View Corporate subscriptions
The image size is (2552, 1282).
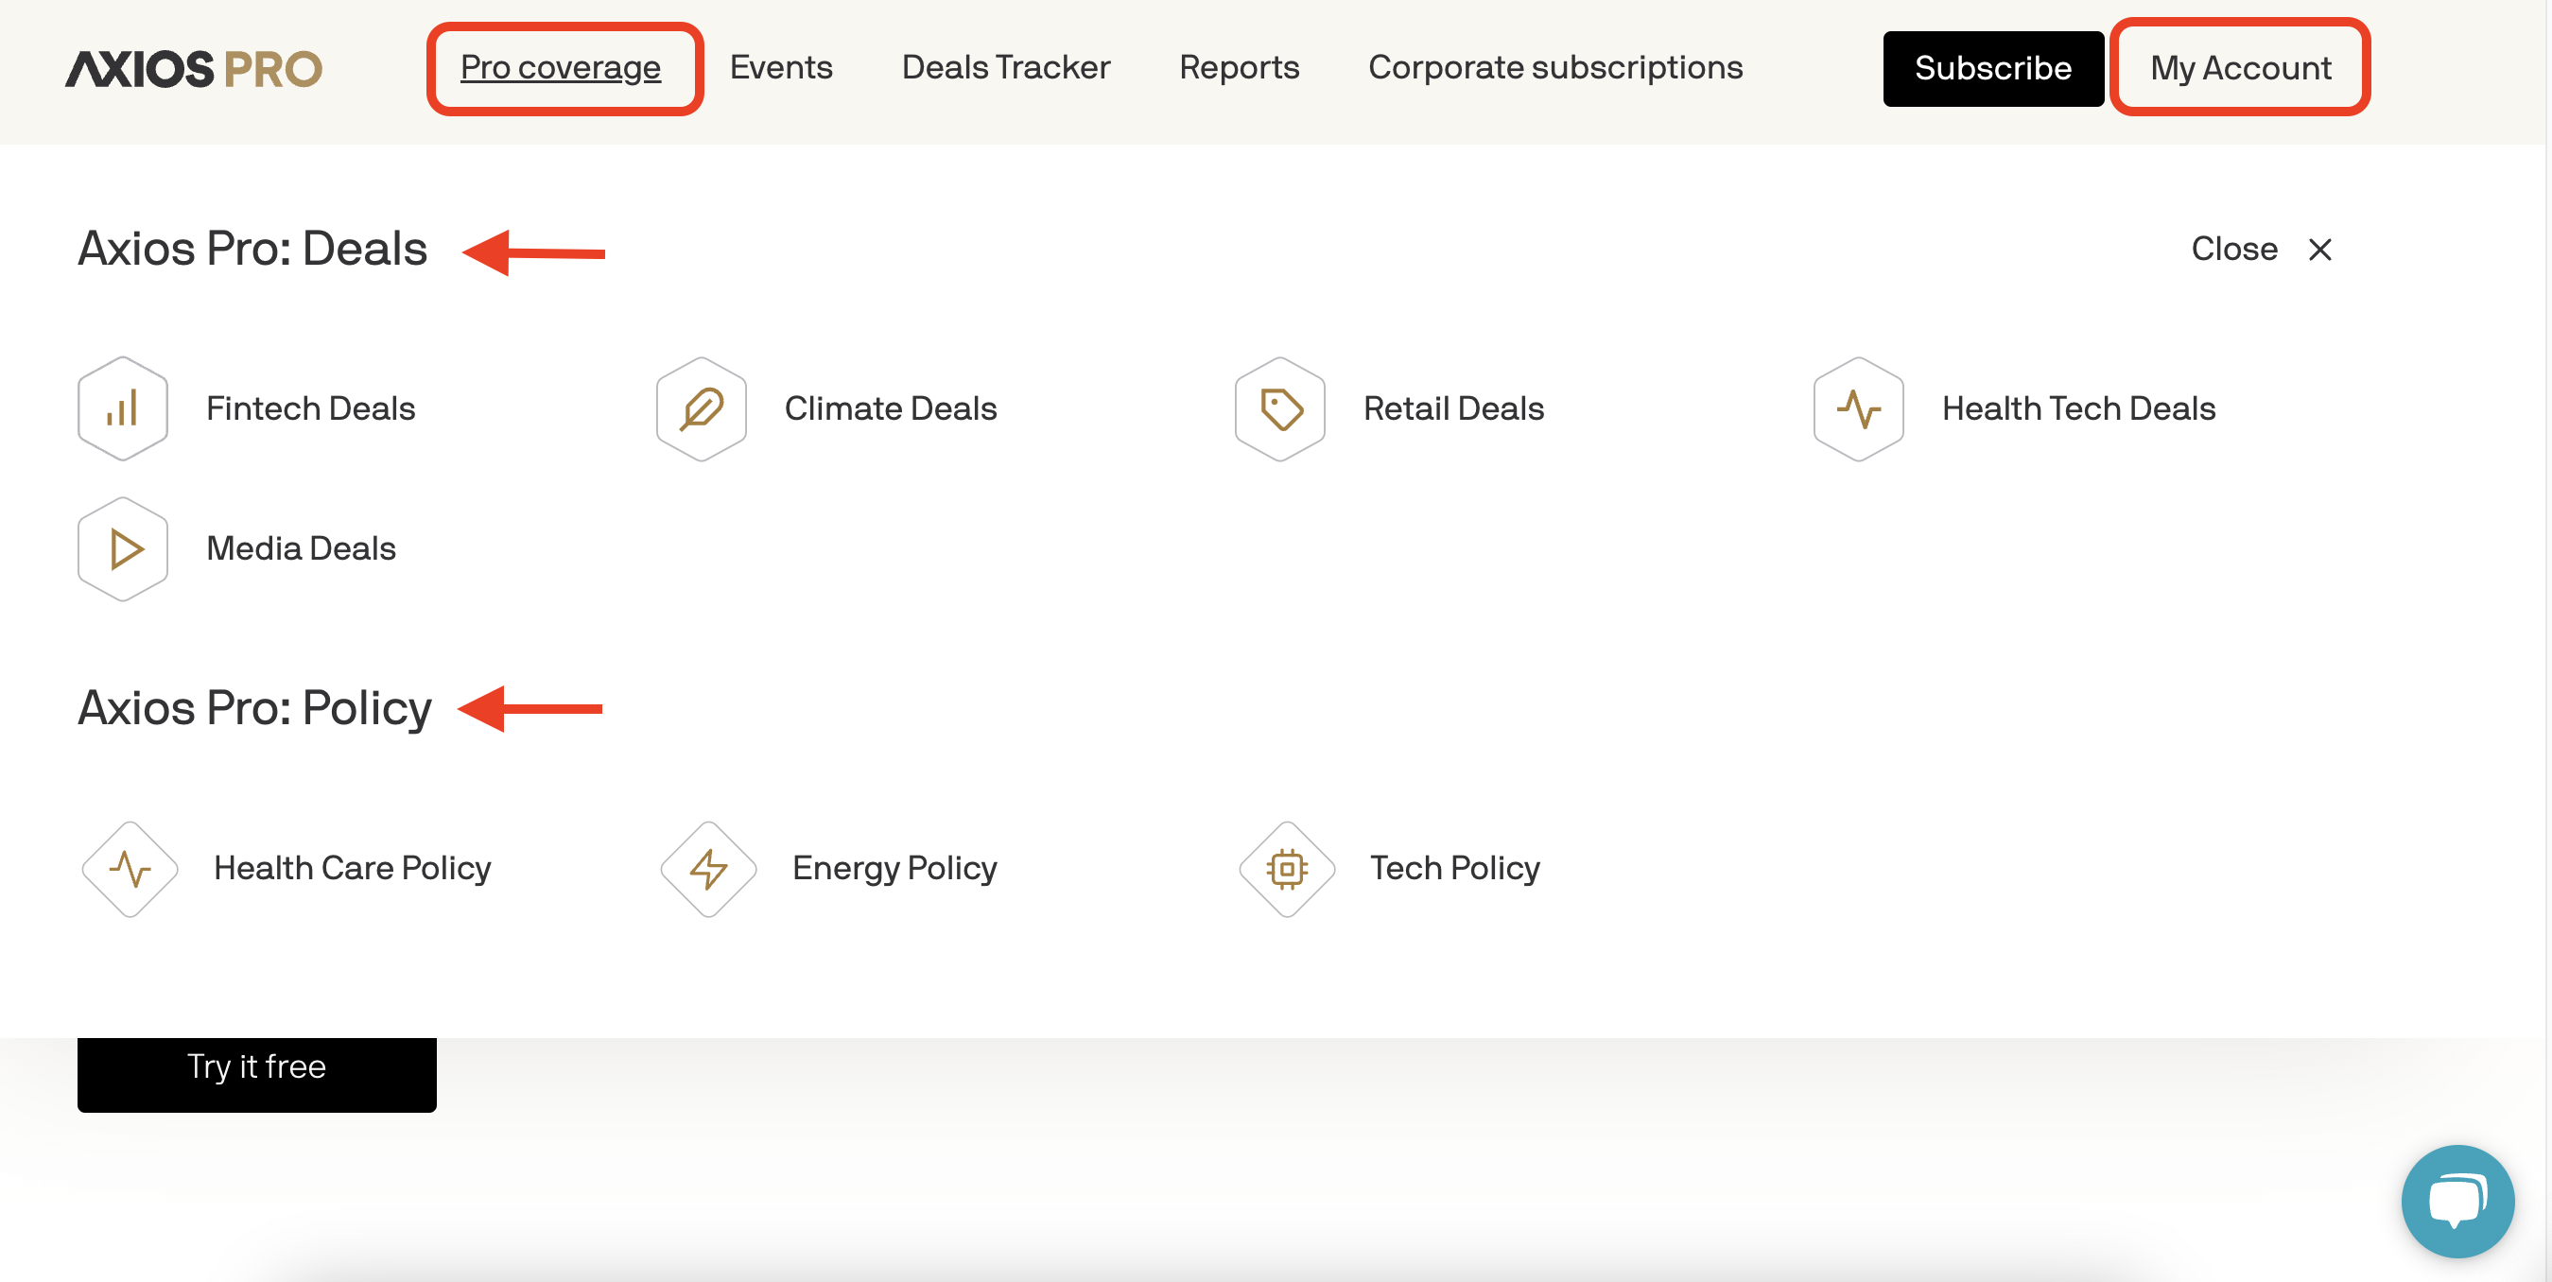pyautogui.click(x=1555, y=67)
